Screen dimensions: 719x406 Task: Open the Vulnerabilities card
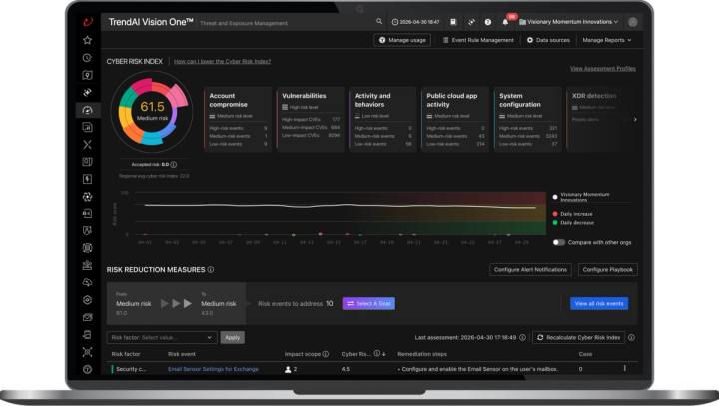pyautogui.click(x=310, y=119)
